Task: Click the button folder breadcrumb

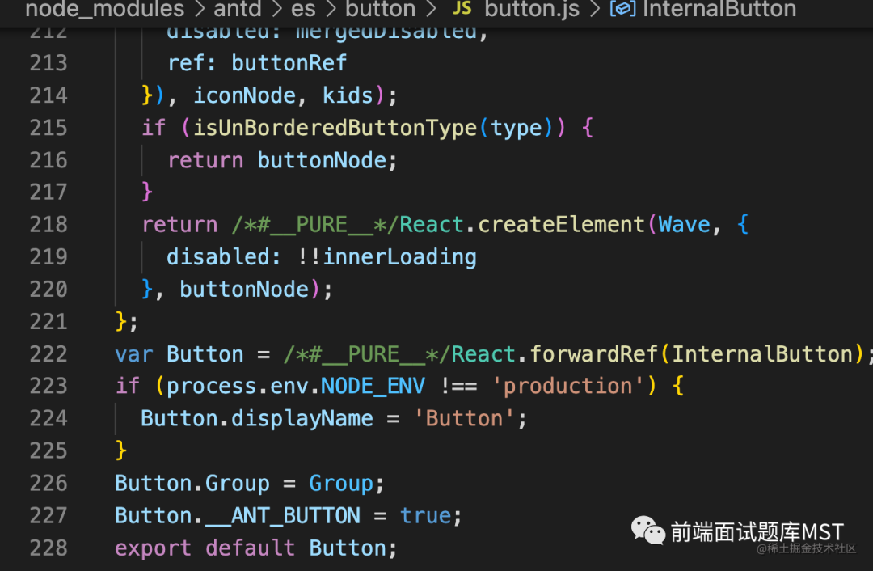Action: coord(380,9)
